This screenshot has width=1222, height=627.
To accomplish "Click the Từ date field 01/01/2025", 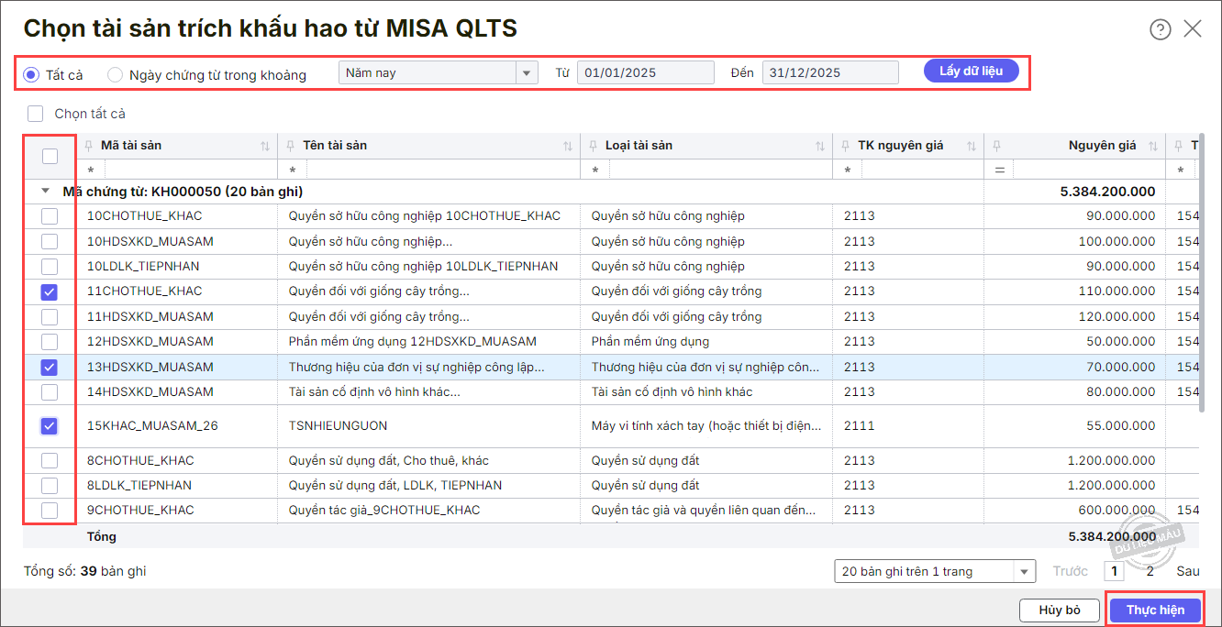I will tap(646, 72).
